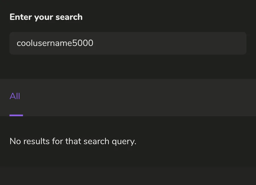Click before "cool" in the search box

point(17,43)
